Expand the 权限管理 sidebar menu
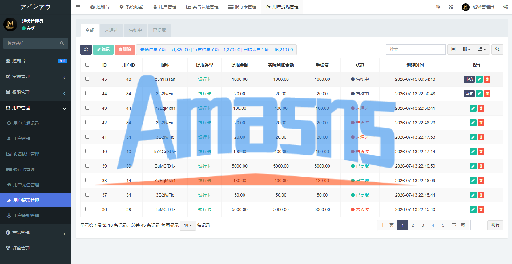 36,92
